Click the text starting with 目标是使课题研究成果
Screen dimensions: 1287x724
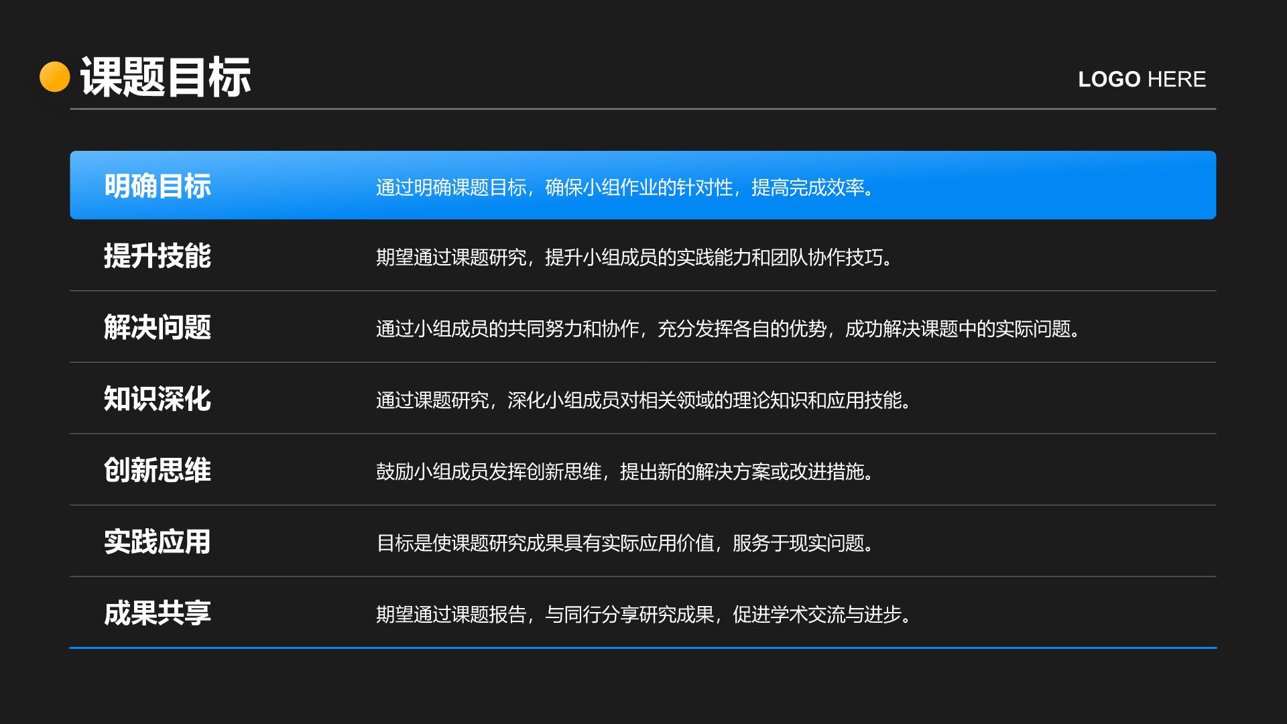pyautogui.click(x=626, y=543)
